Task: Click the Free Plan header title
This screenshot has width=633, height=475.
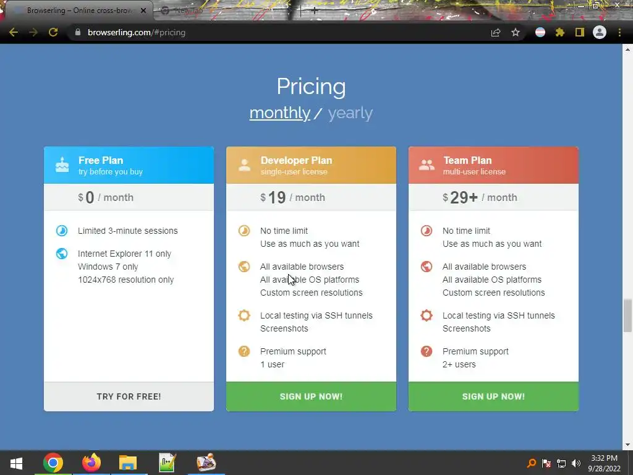Action: [x=101, y=160]
